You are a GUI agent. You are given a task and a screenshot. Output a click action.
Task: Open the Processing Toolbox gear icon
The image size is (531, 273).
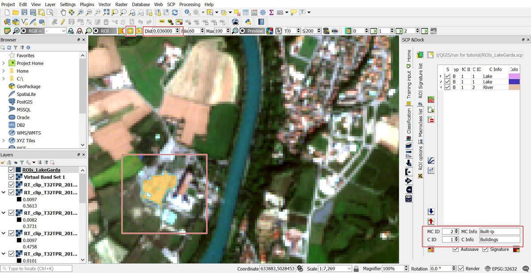pyautogui.click(x=263, y=12)
